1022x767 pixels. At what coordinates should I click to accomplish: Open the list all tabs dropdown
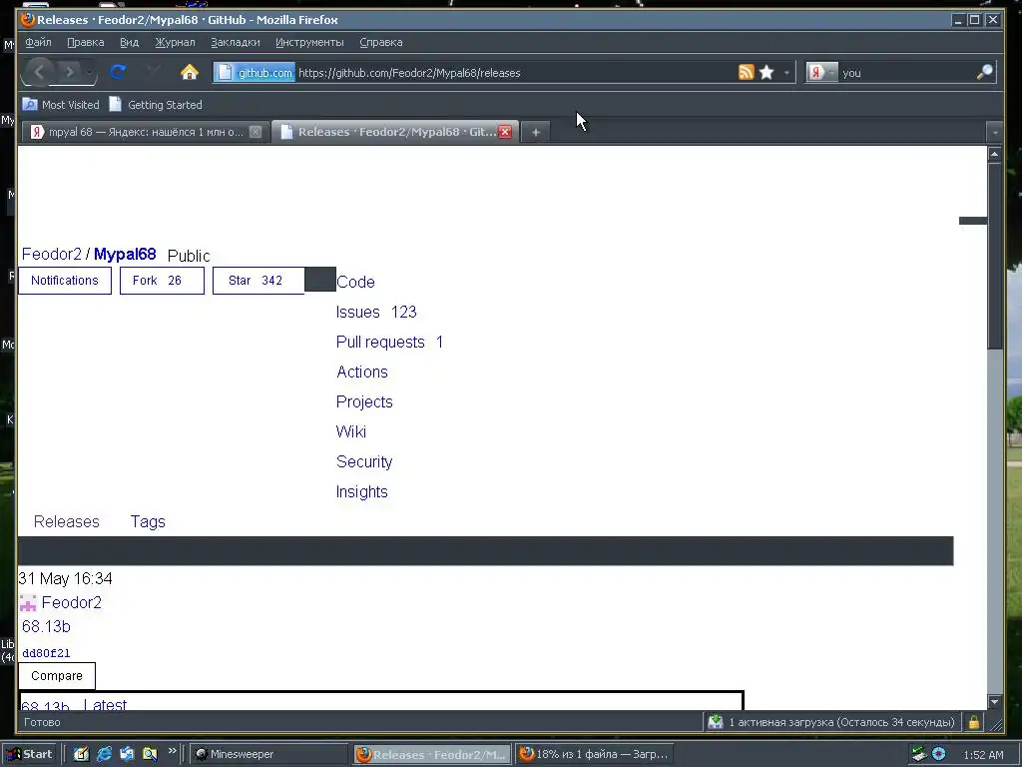995,133
